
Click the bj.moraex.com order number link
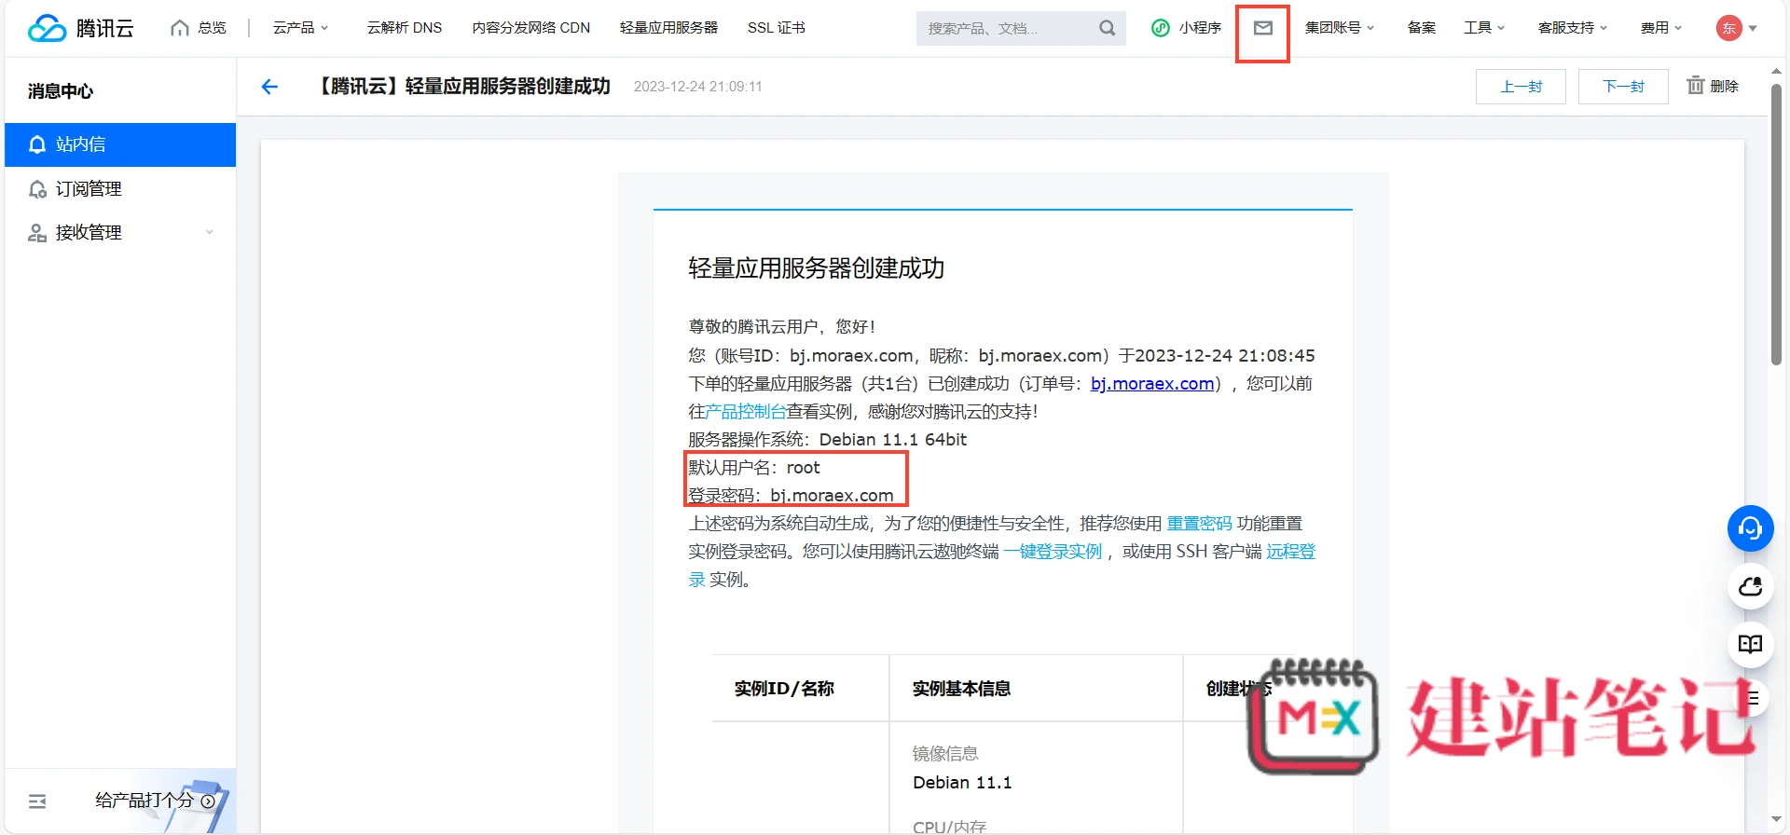pyautogui.click(x=1152, y=384)
